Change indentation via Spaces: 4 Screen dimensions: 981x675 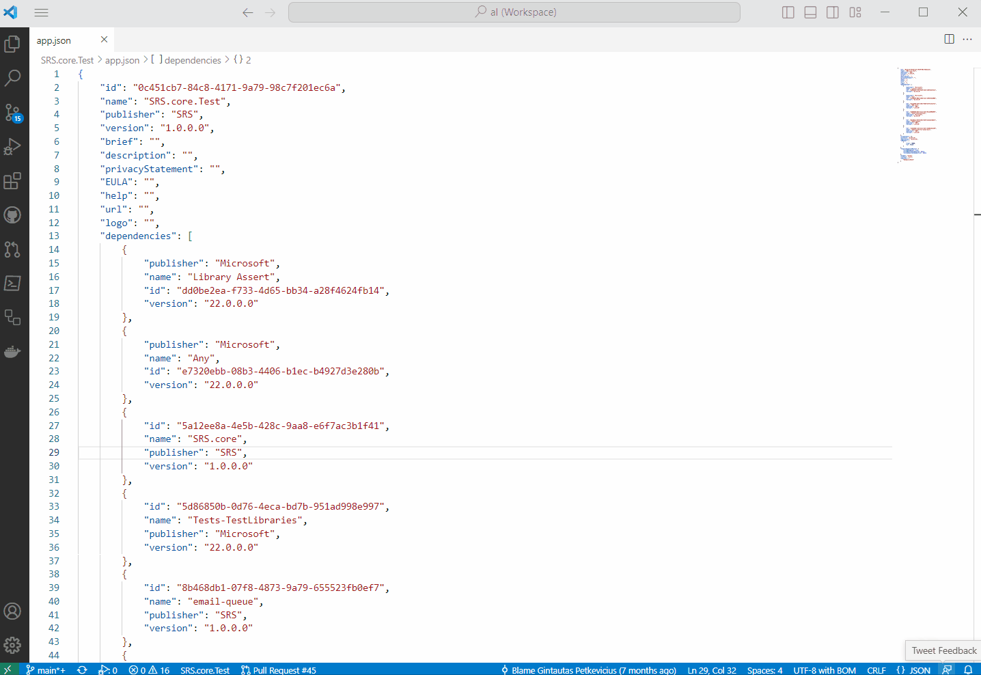click(764, 670)
